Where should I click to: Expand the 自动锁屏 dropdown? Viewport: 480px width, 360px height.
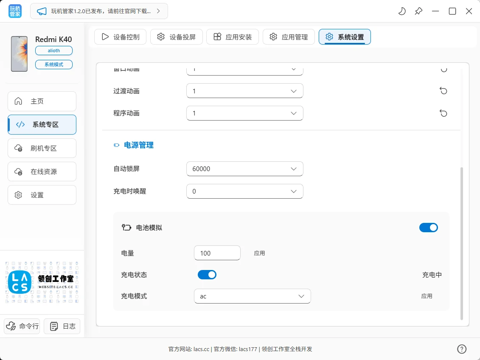point(244,169)
